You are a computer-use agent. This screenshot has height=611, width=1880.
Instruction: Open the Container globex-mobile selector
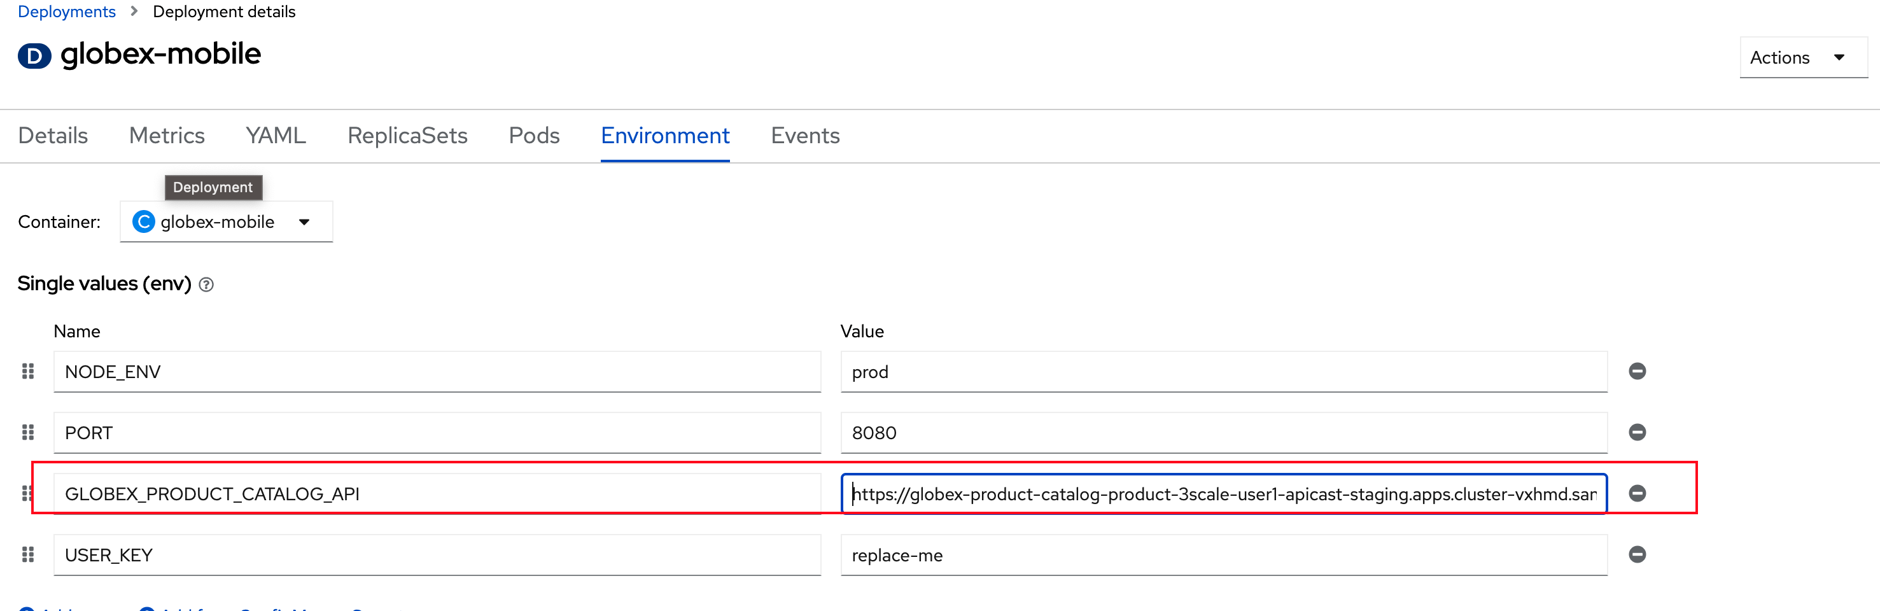click(226, 221)
